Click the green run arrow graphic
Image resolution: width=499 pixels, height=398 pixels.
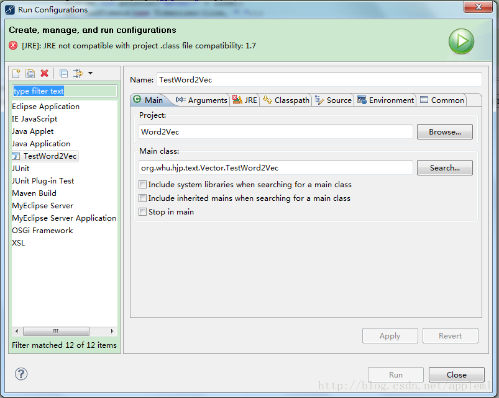coord(461,42)
